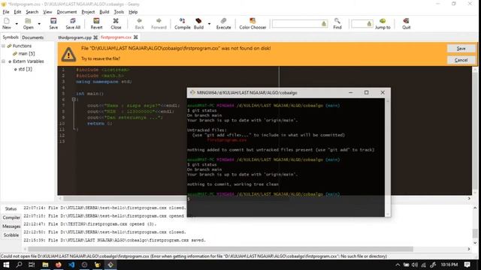481x270 pixels.
Task: Switch to thirdprogram.cpp editor tab
Action: 75,37
